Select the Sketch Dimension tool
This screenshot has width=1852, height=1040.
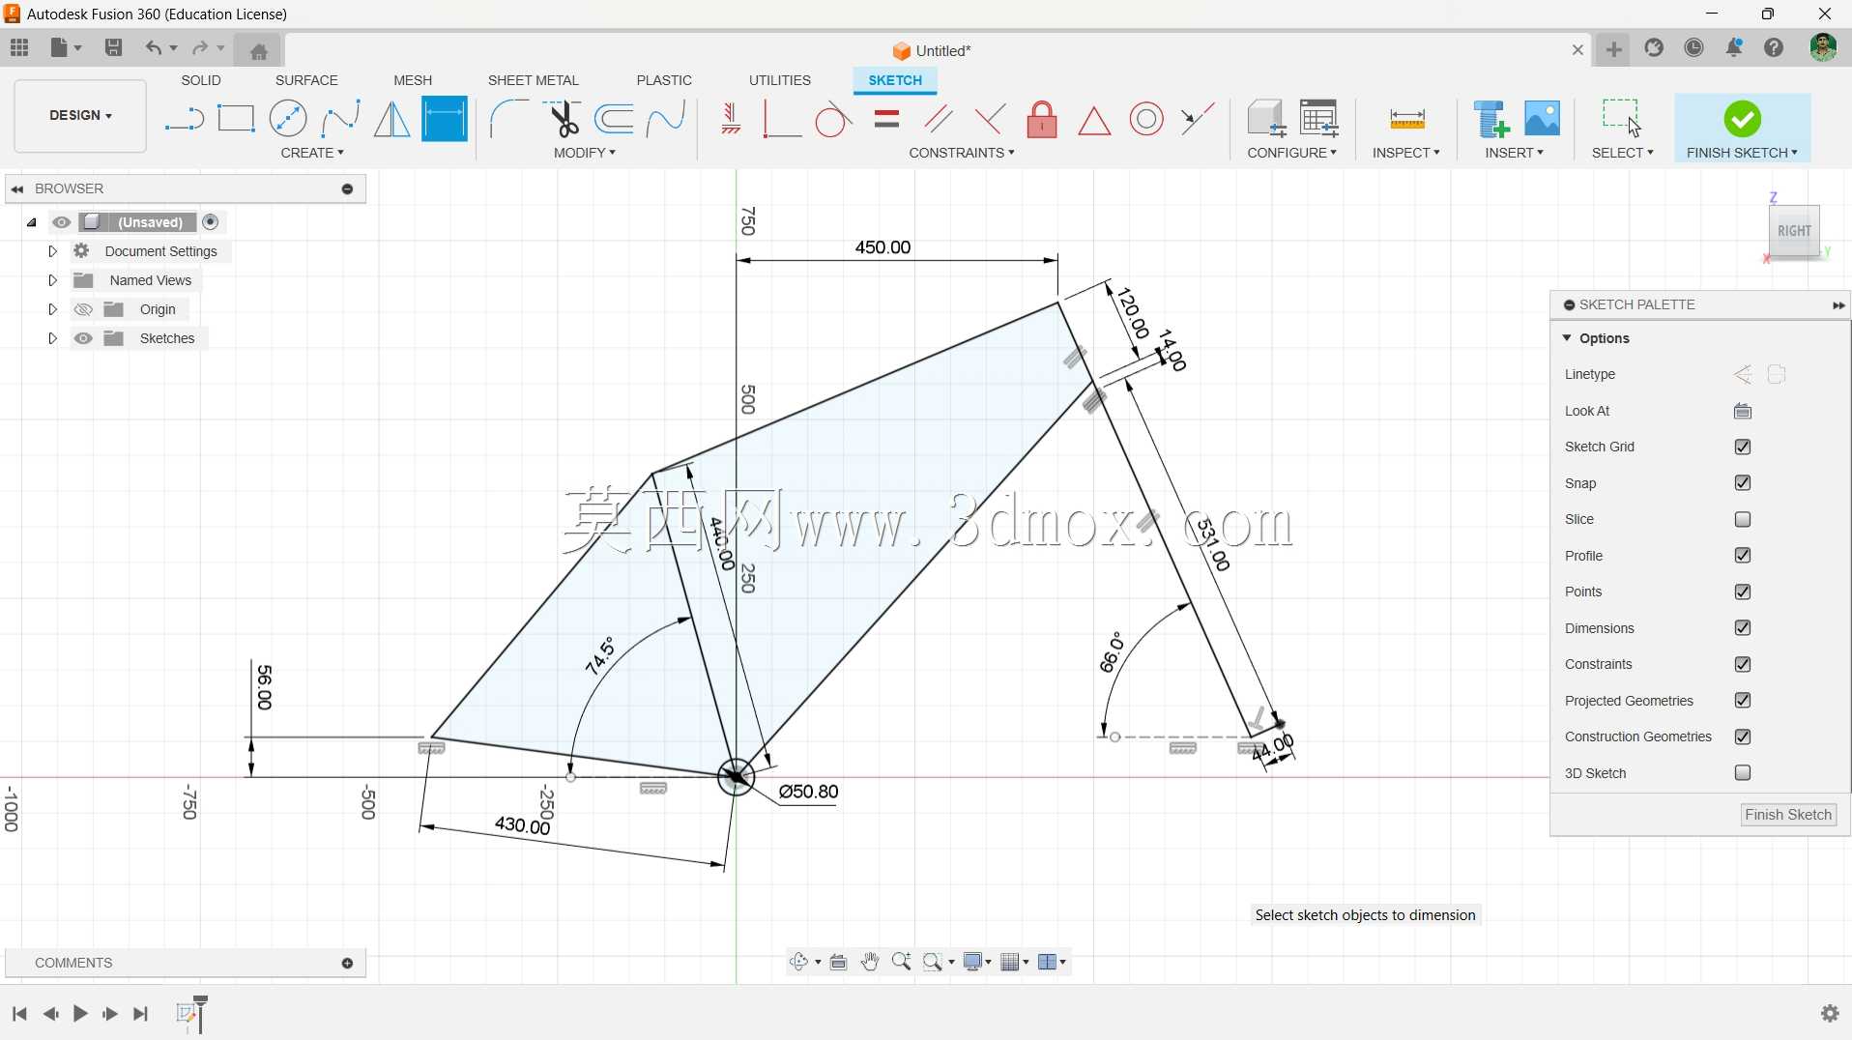click(x=445, y=119)
